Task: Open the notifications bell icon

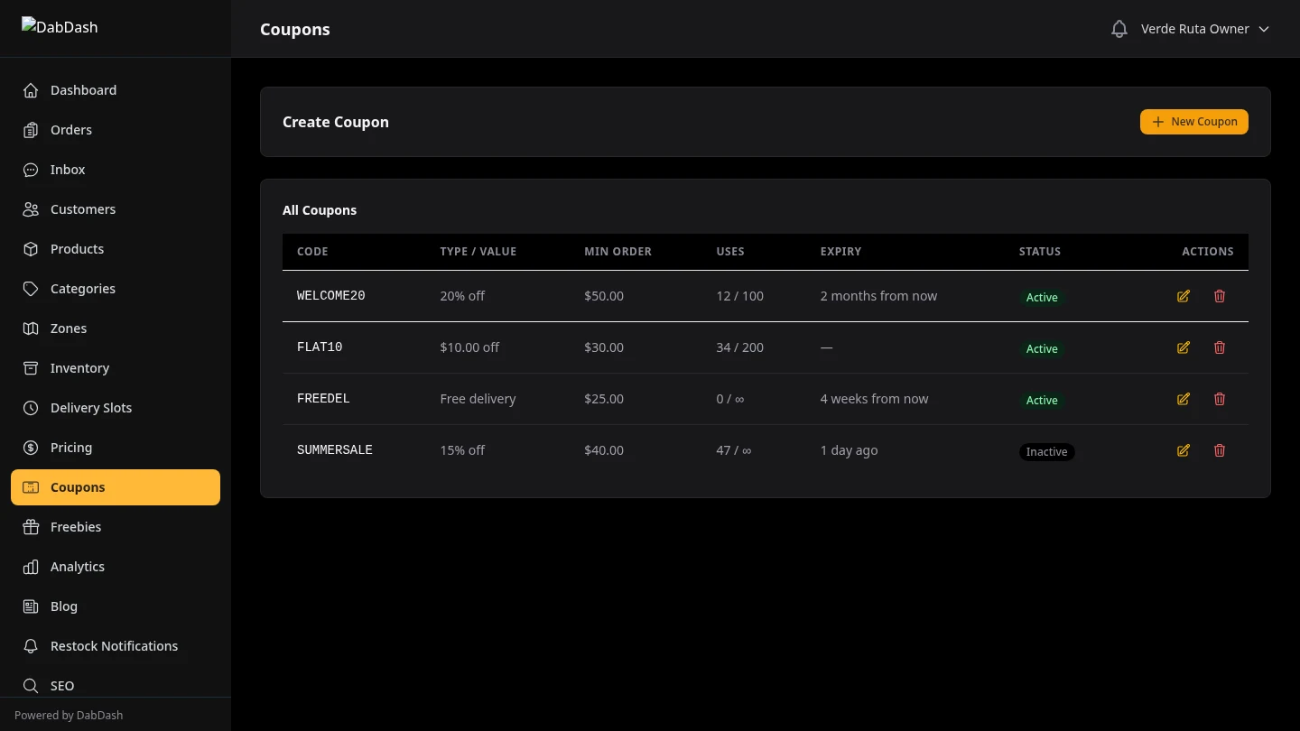Action: pos(1119,28)
